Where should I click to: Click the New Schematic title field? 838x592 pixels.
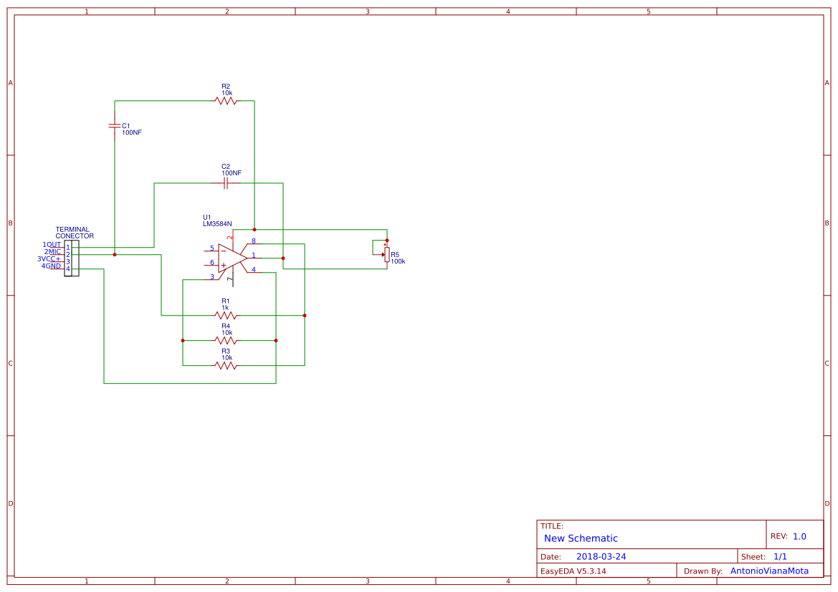tap(581, 538)
